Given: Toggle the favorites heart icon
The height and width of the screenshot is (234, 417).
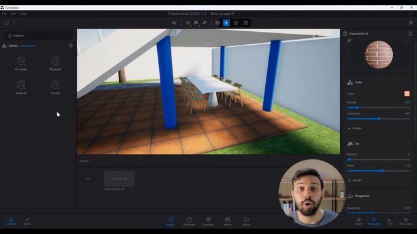Looking at the screenshot, I should click(71, 46).
